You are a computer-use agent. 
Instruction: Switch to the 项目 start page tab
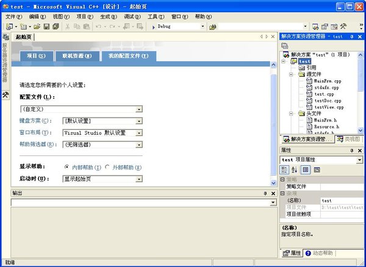pos(37,56)
